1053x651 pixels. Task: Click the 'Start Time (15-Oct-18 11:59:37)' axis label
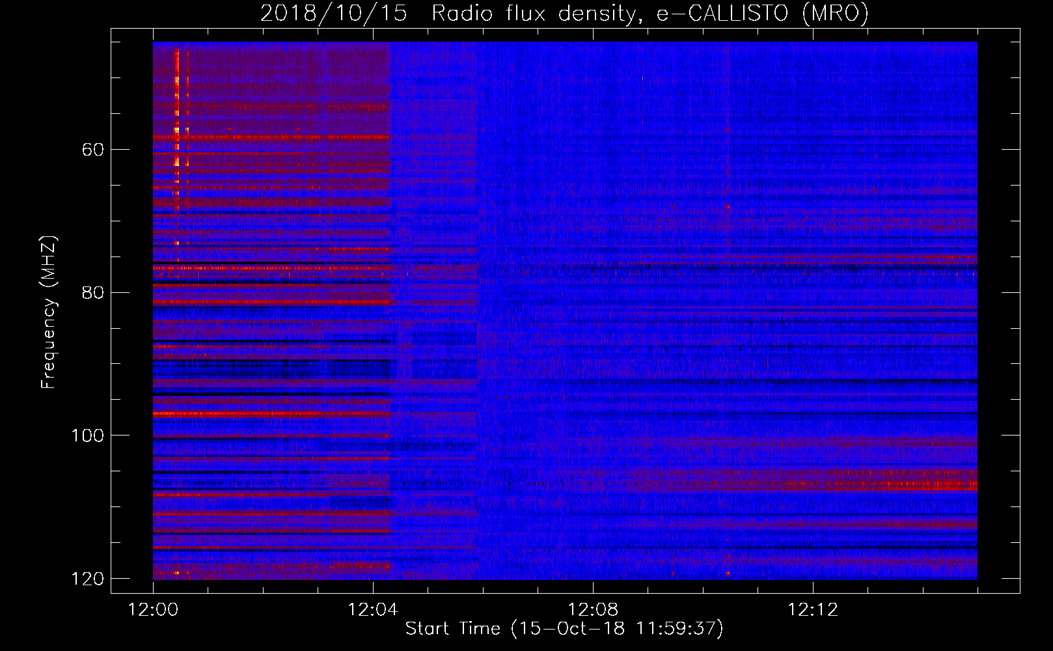point(564,629)
